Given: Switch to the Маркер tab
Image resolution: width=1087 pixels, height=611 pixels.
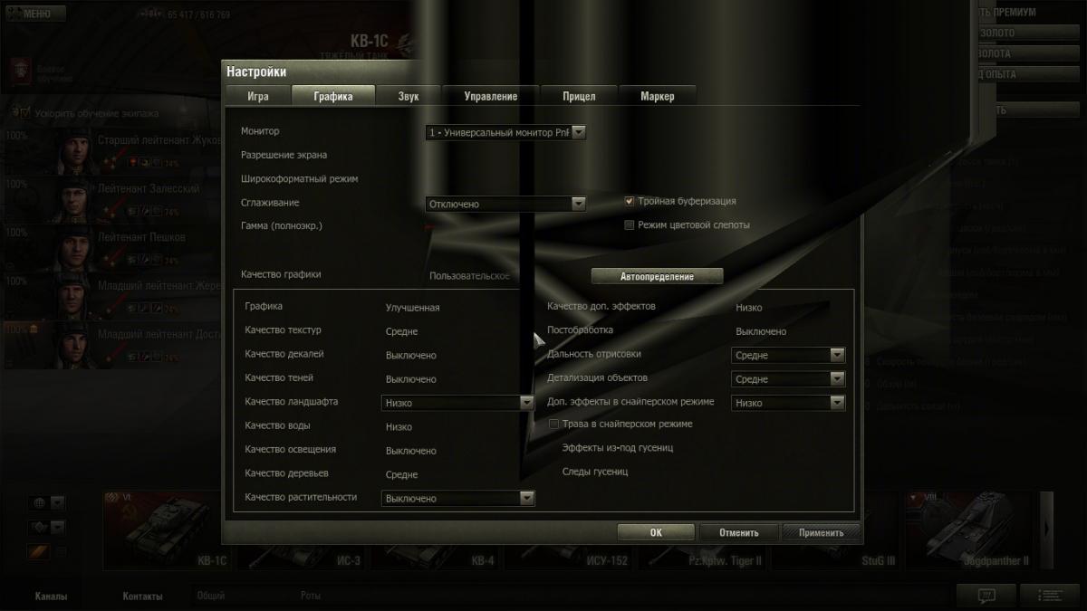Looking at the screenshot, I should [x=658, y=96].
